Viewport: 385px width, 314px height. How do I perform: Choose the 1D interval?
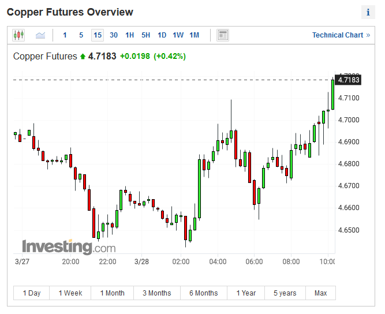(x=162, y=35)
